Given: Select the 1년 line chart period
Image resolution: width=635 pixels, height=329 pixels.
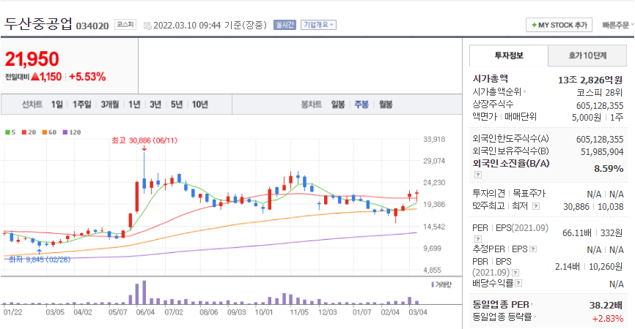Looking at the screenshot, I should click(x=134, y=105).
